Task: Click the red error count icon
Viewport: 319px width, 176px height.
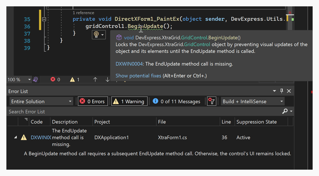Action: (x=53, y=80)
